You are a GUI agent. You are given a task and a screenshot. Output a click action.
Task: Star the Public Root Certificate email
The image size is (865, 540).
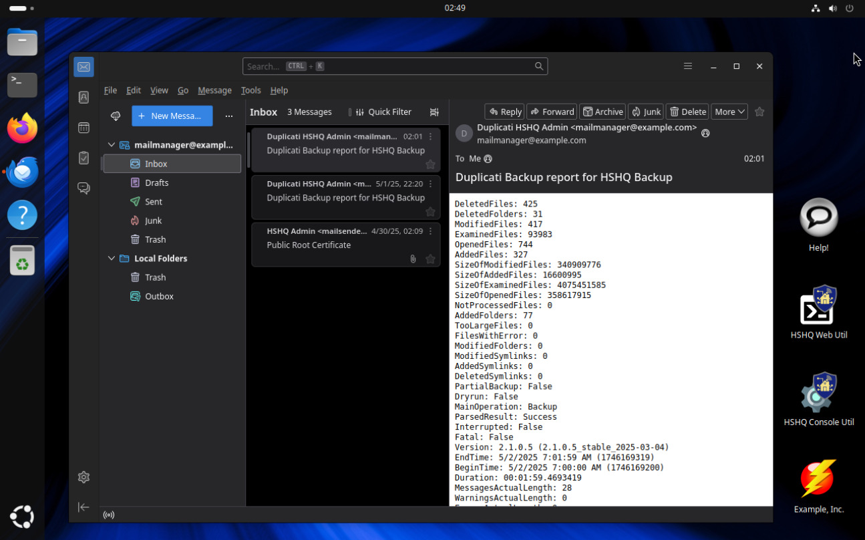(430, 259)
